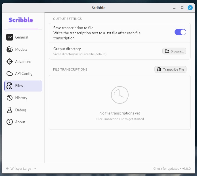Click the API Config cloud icon
The height and width of the screenshot is (176, 197).
[x=10, y=73]
